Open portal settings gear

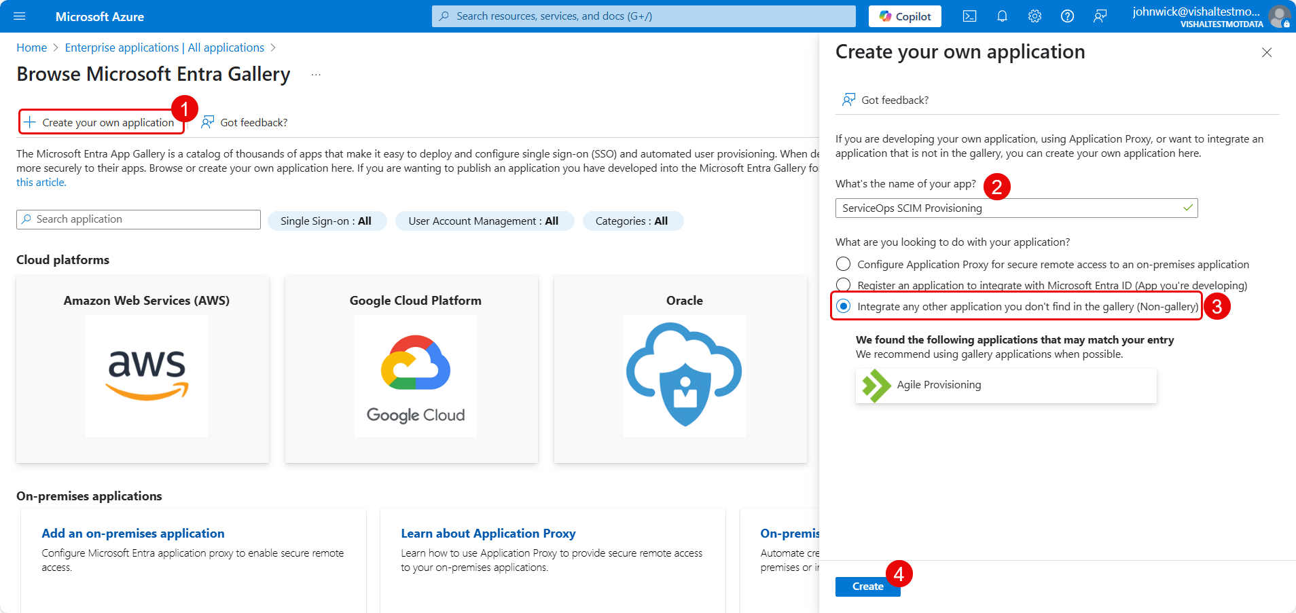(x=1034, y=16)
